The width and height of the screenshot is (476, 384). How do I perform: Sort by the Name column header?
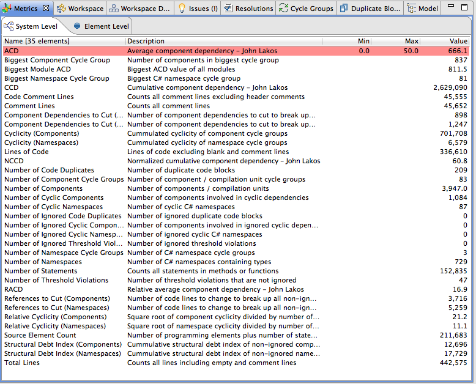64,41
